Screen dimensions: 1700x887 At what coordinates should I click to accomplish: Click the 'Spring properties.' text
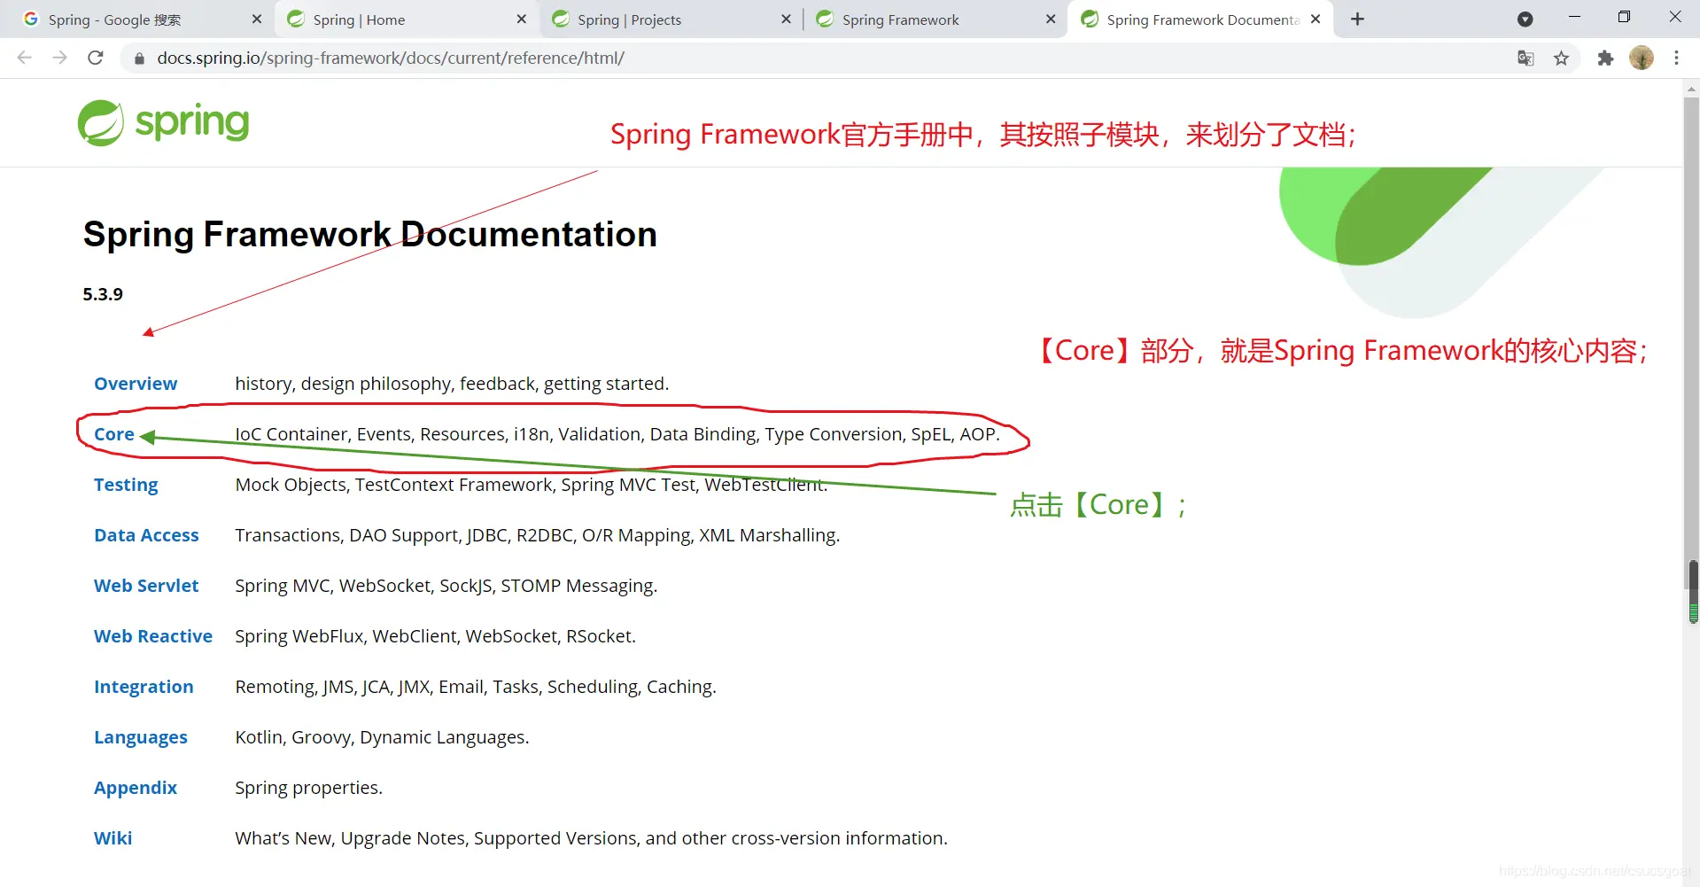tap(309, 788)
